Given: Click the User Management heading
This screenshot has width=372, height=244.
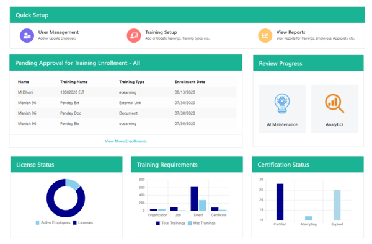Looking at the screenshot, I should (58, 32).
